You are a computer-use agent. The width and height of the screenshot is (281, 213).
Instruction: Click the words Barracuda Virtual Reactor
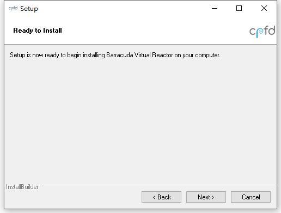139,55
